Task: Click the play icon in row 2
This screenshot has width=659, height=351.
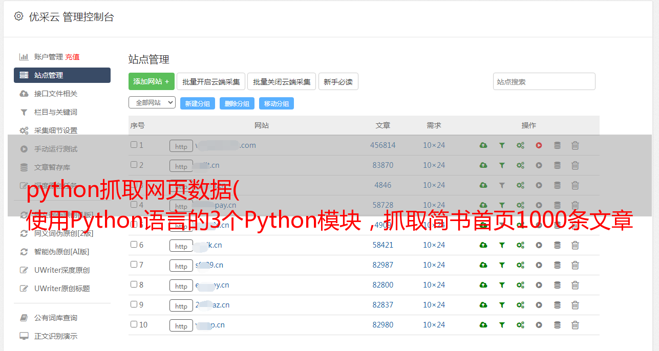Action: pos(539,165)
